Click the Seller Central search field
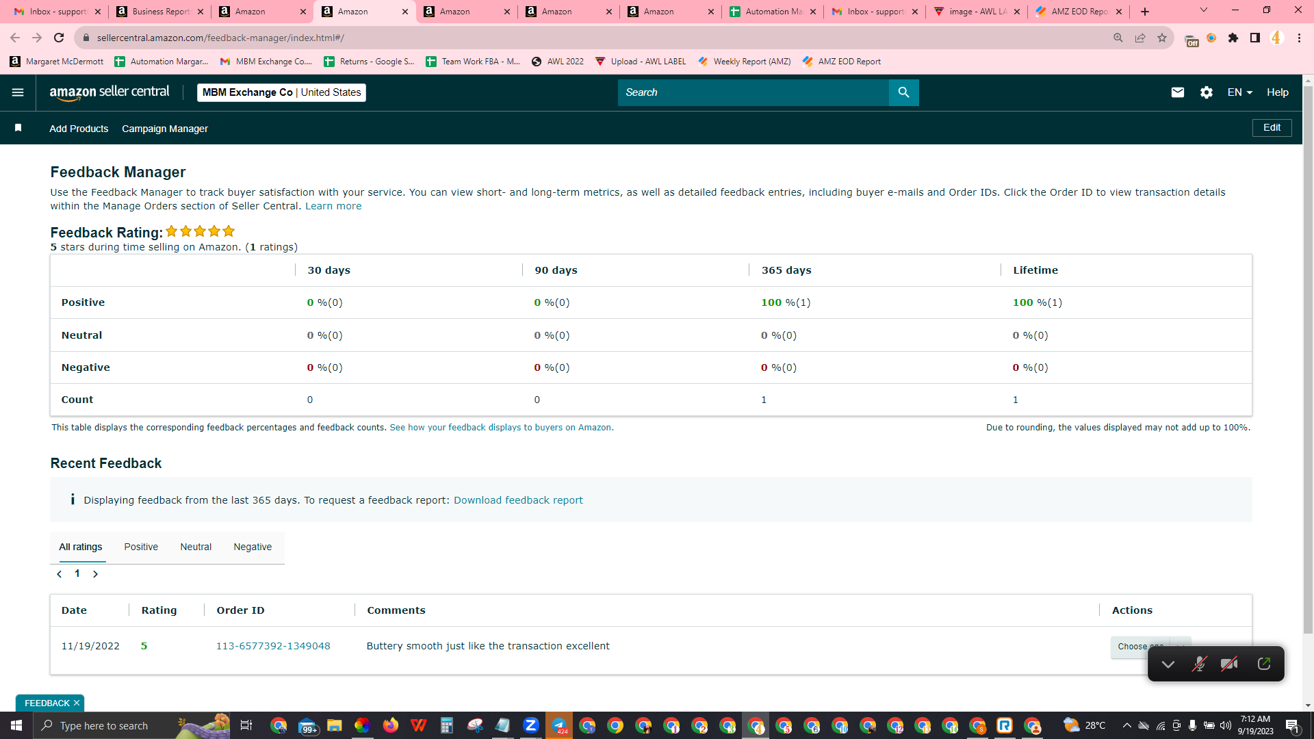Image resolution: width=1314 pixels, height=739 pixels. click(x=753, y=92)
